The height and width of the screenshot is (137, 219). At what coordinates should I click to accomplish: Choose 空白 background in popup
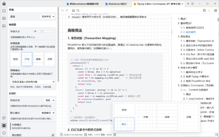pos(124,110)
